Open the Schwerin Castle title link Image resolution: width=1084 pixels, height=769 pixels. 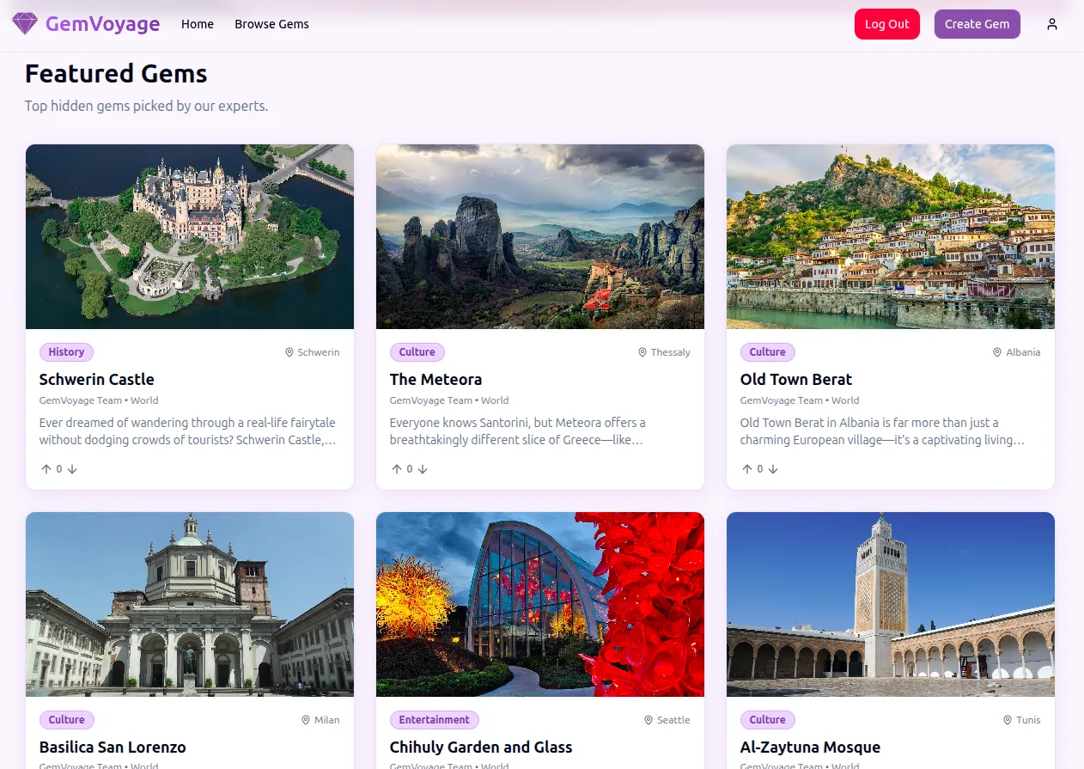point(97,379)
